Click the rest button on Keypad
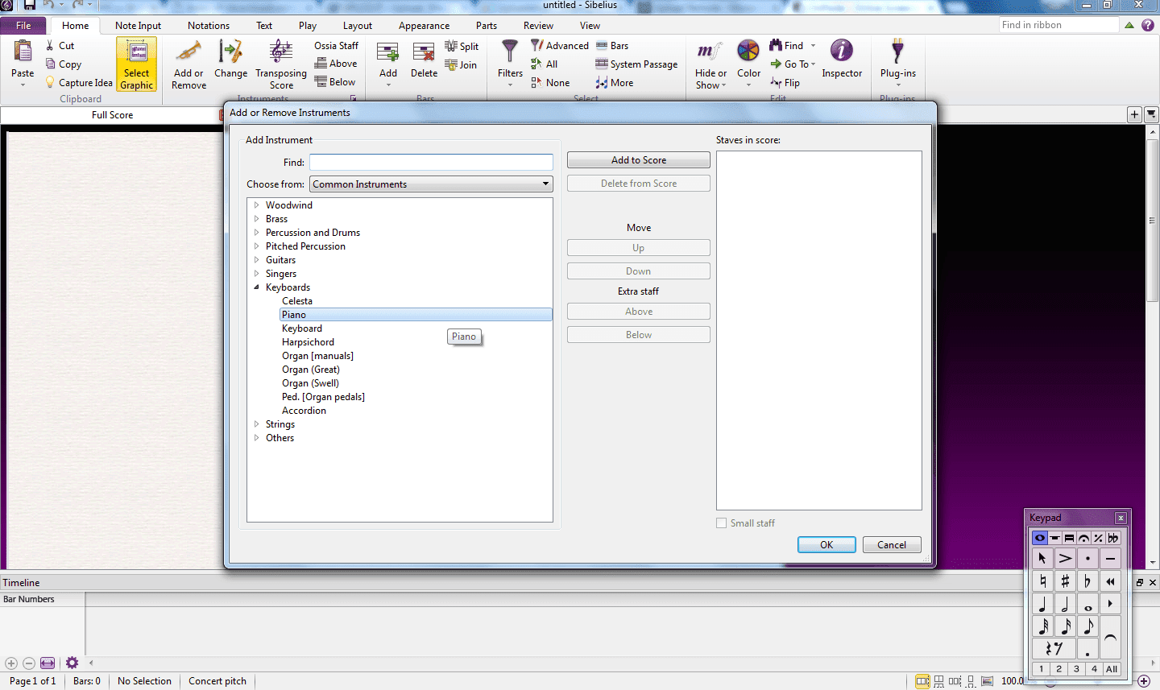 coord(1054,648)
